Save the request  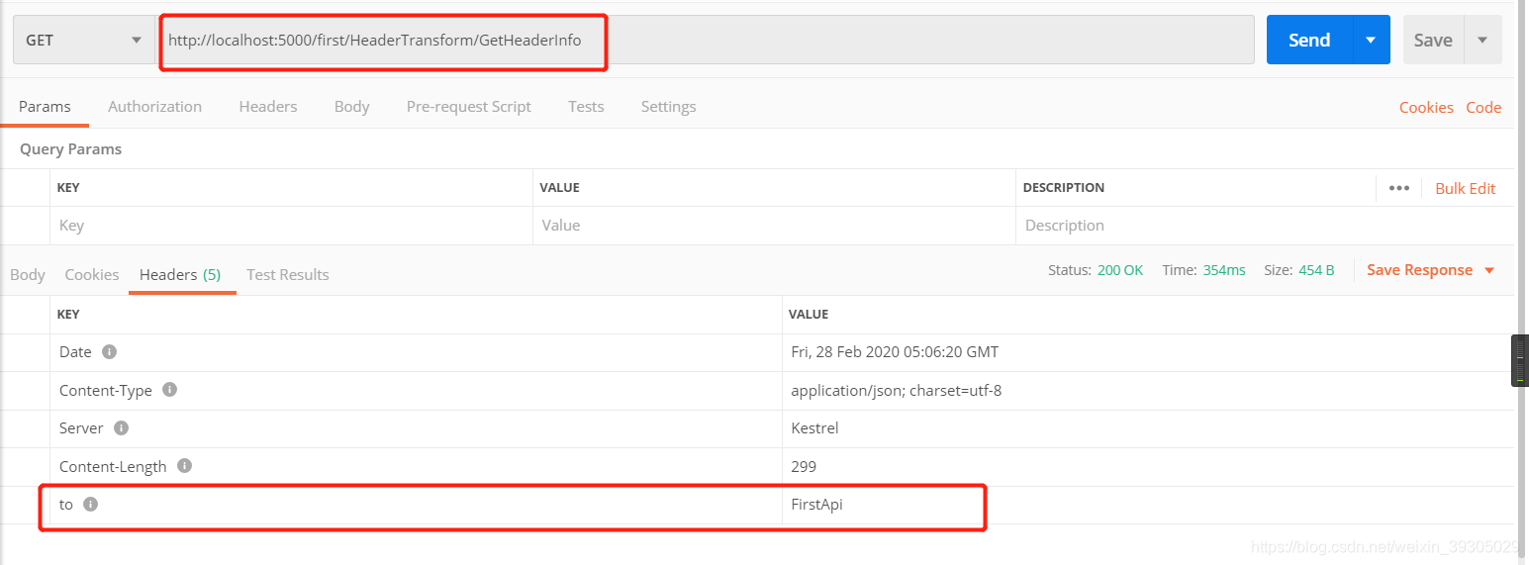[1432, 41]
